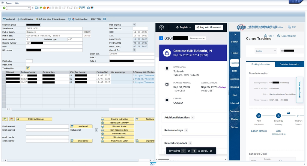
Task: Click Home in COSCO sidebar
Action: (x=234, y=53)
